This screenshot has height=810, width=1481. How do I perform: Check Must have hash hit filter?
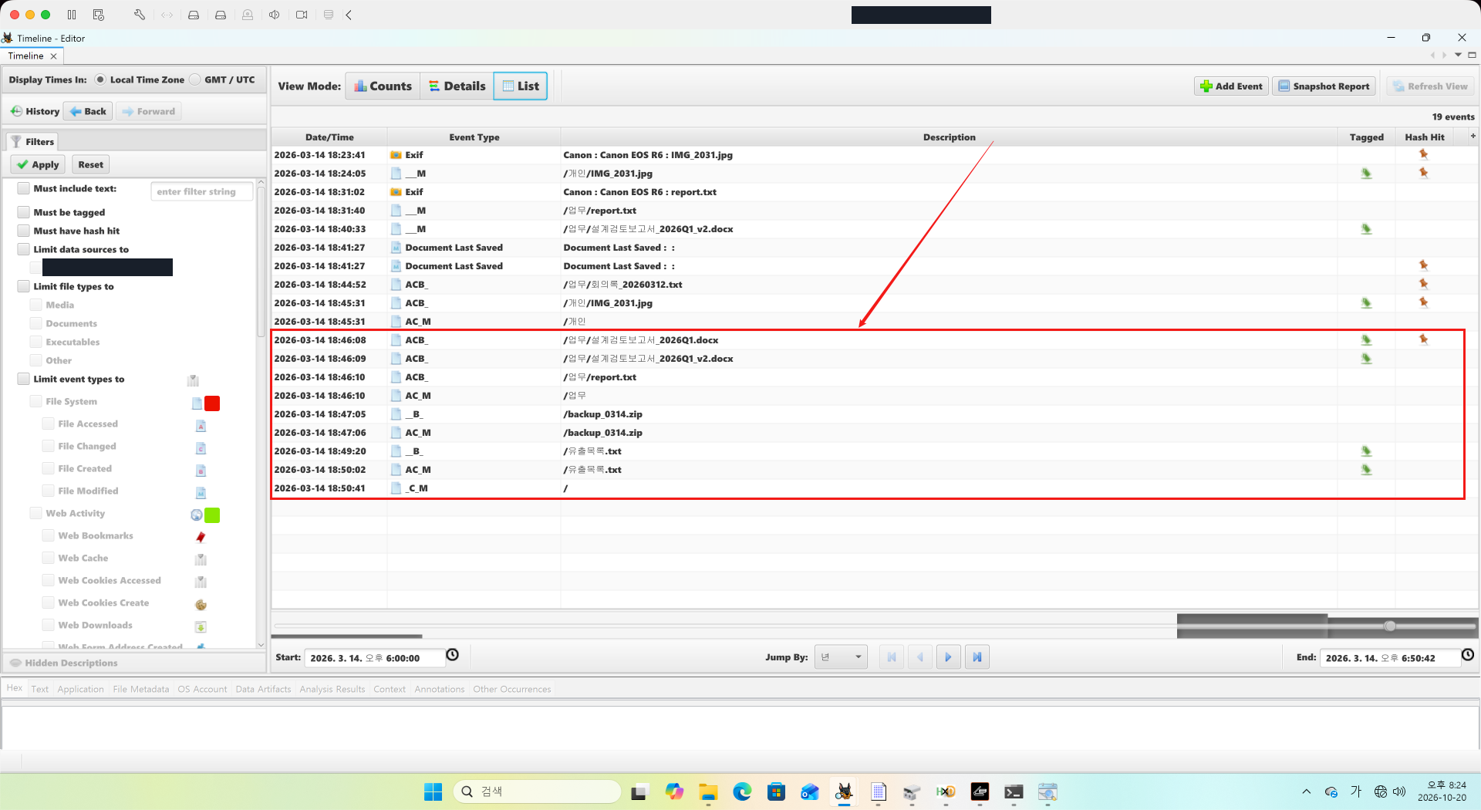click(x=24, y=231)
